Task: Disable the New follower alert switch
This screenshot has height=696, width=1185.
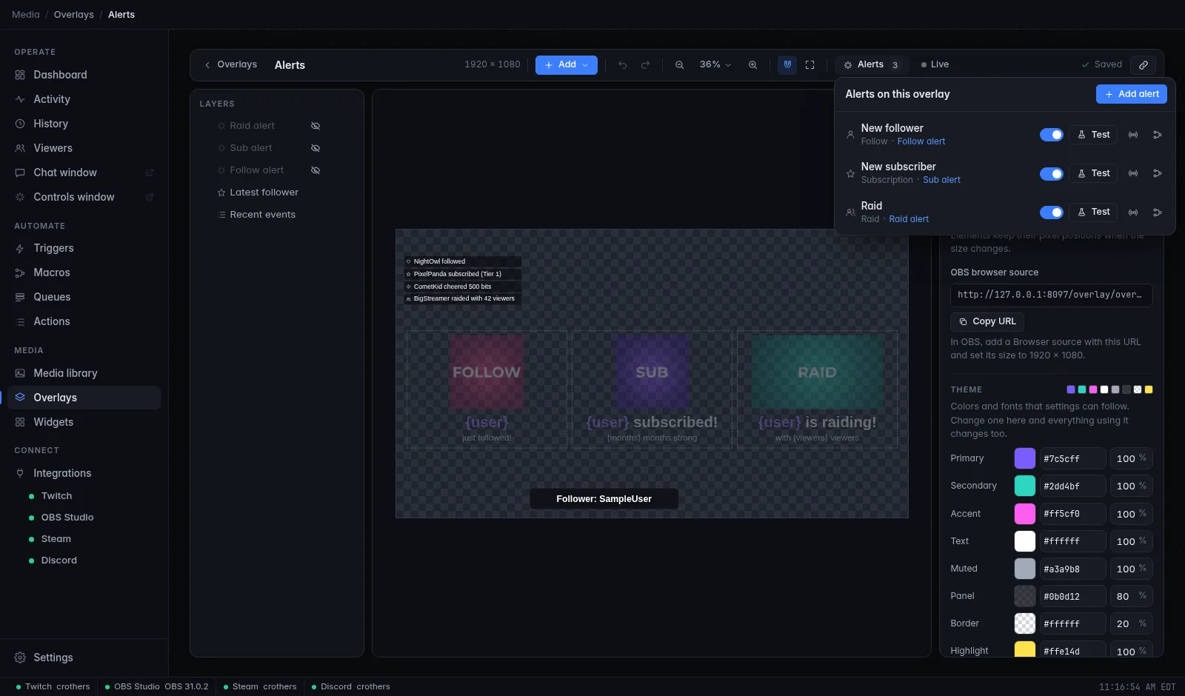Action: coord(1052,135)
